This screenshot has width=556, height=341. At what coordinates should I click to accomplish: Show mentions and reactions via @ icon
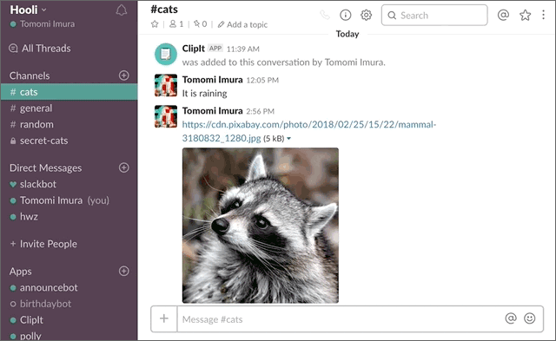pos(503,15)
